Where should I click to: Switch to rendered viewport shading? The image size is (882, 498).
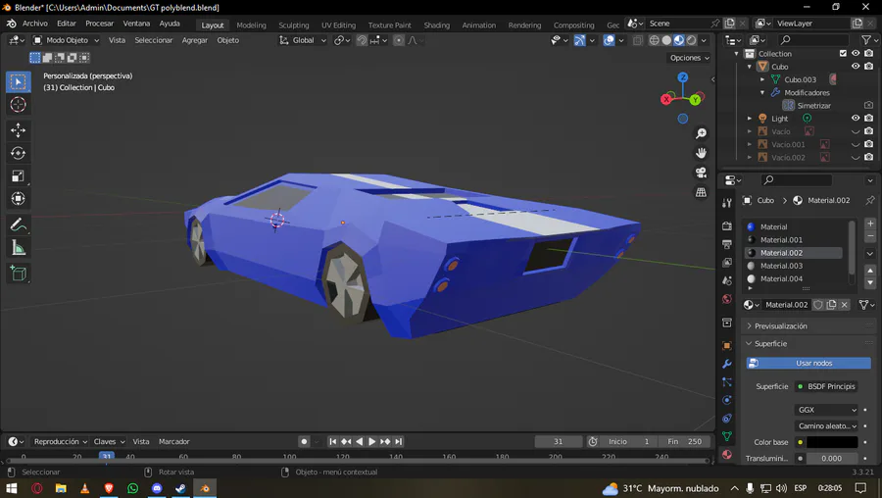tap(691, 40)
